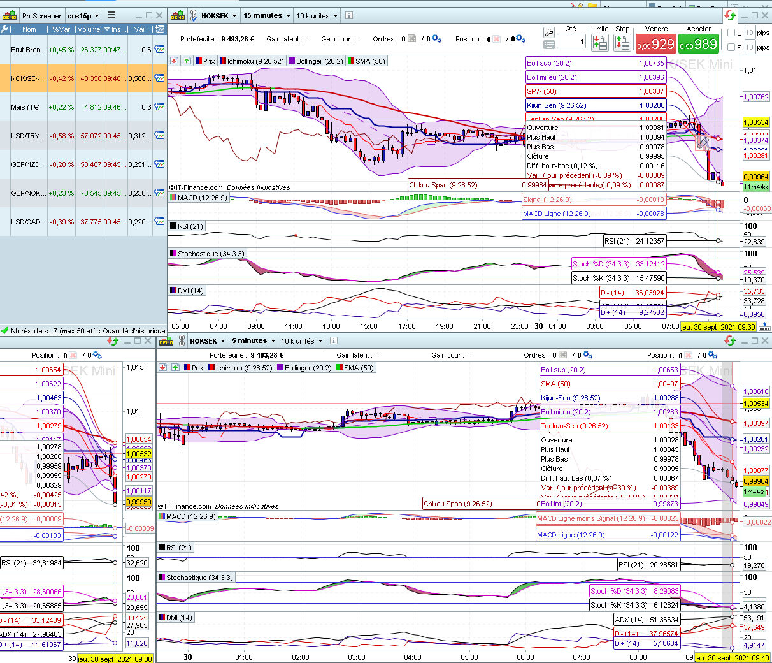Open NOKSEK instrument dropdown on 5-minute chart

pos(208,341)
